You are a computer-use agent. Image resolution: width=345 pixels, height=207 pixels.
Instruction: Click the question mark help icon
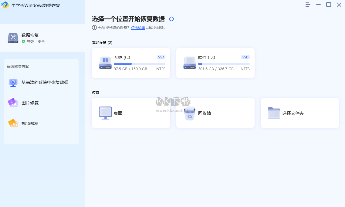[x=94, y=28]
